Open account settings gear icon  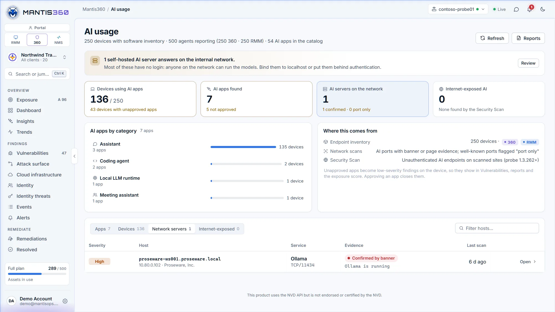pyautogui.click(x=65, y=301)
